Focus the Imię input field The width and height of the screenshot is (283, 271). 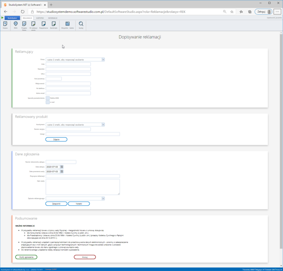(x=68, y=64)
